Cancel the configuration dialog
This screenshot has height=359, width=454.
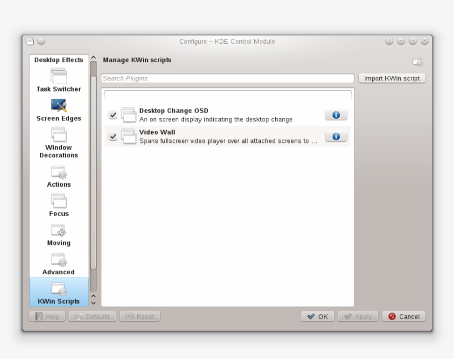click(404, 316)
